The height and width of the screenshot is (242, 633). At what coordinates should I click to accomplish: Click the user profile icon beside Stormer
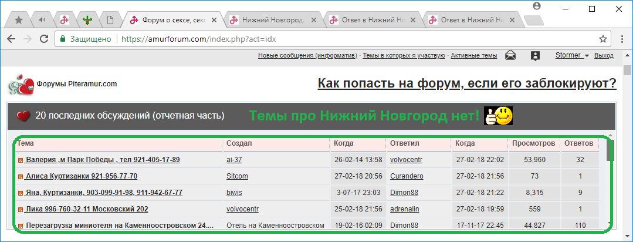pyautogui.click(x=535, y=56)
